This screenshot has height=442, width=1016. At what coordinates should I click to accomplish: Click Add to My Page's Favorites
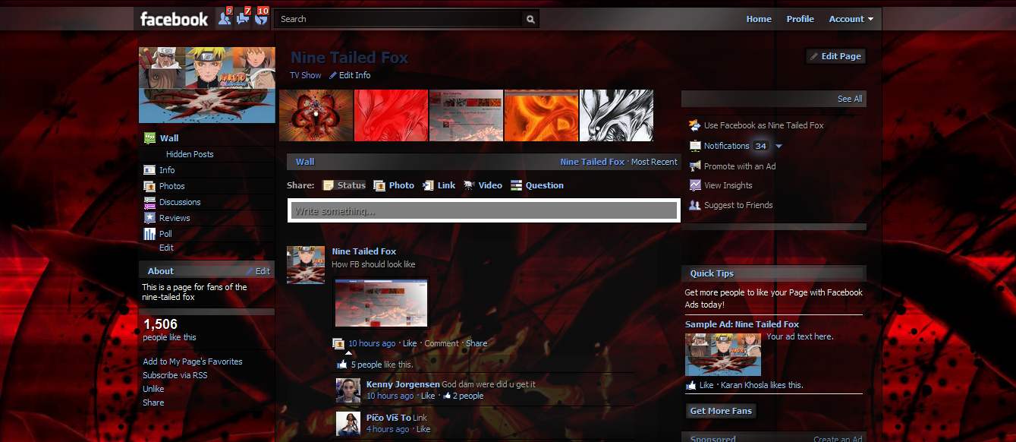[193, 361]
